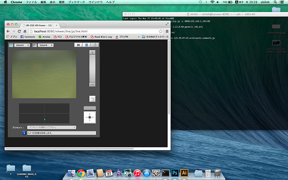
Task: Open the 履歴 menu
Action: [x=62, y=2]
